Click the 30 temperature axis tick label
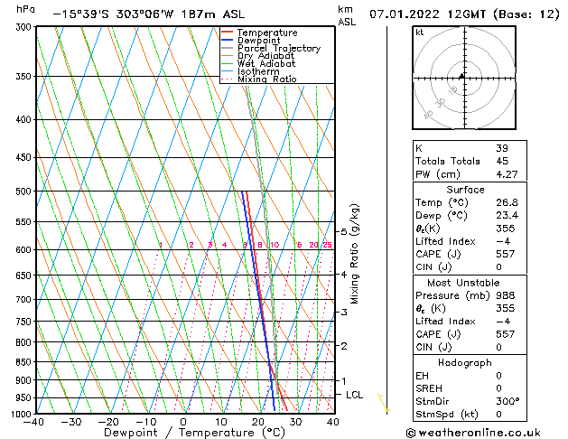 (295, 422)
